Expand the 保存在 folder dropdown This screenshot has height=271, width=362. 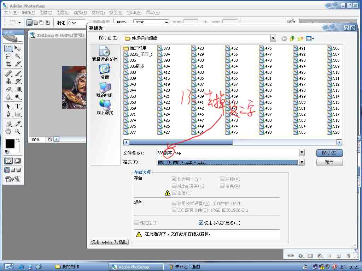273,38
